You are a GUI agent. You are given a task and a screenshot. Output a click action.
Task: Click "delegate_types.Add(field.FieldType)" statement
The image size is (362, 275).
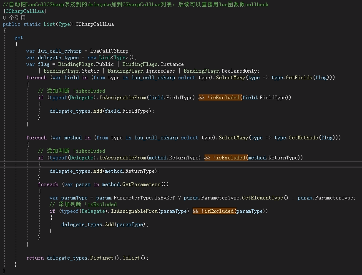(x=102, y=111)
